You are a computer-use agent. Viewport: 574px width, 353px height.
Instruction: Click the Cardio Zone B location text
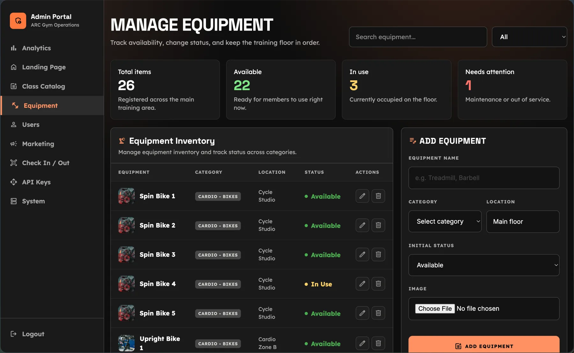pos(267,343)
